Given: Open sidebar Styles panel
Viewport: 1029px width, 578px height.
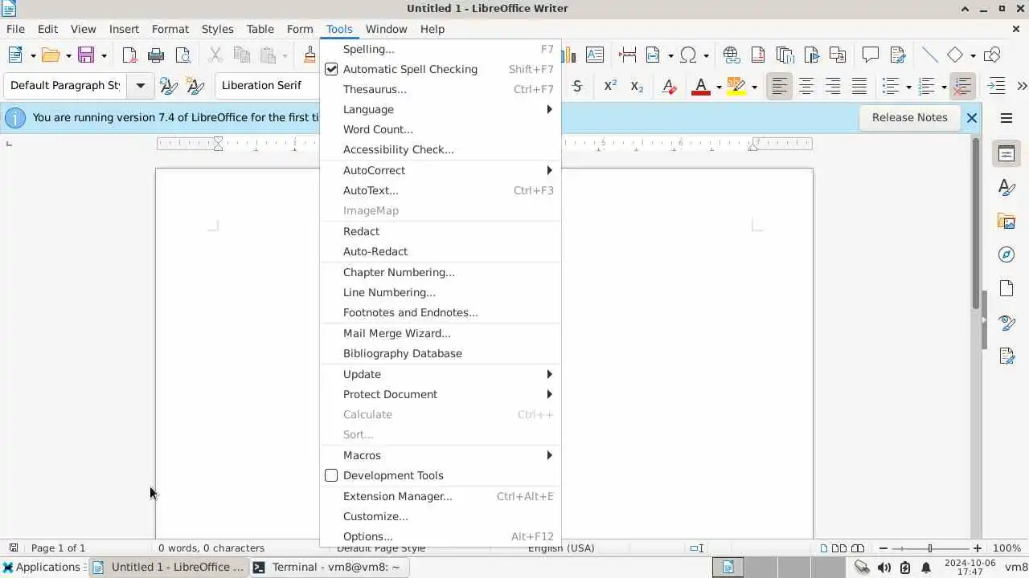Looking at the screenshot, I should [1006, 187].
